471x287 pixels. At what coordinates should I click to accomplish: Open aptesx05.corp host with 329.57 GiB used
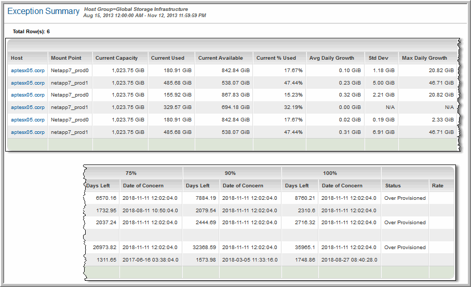(x=28, y=107)
